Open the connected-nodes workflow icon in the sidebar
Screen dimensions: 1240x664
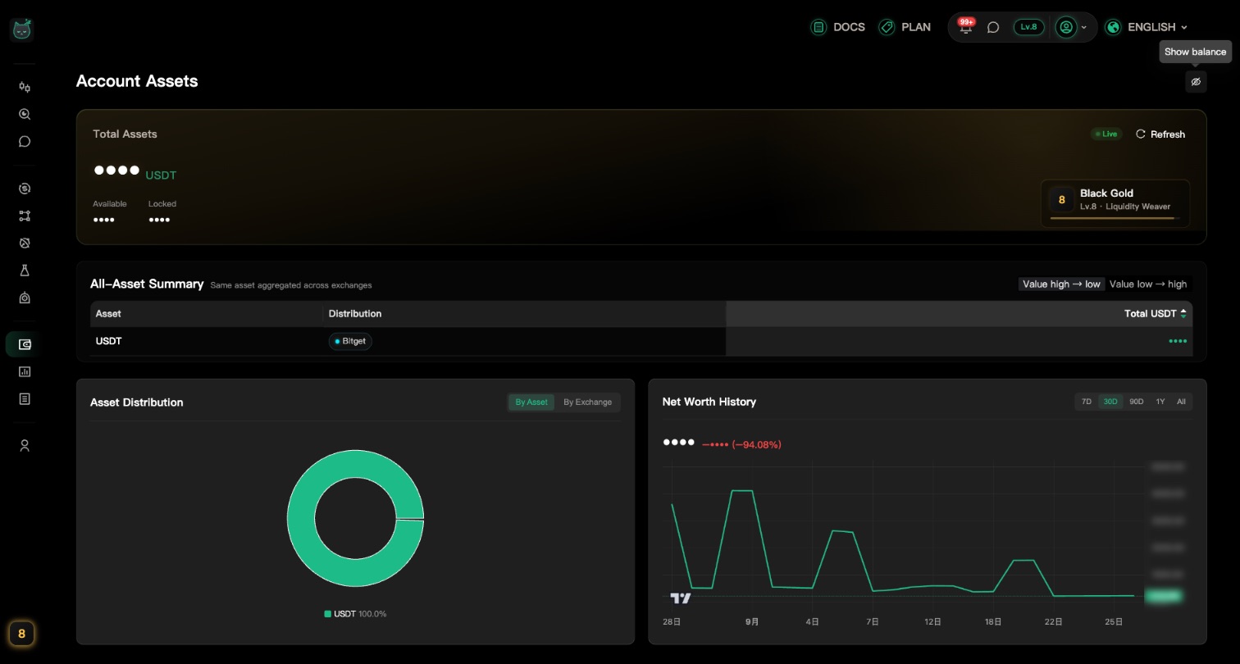25,216
